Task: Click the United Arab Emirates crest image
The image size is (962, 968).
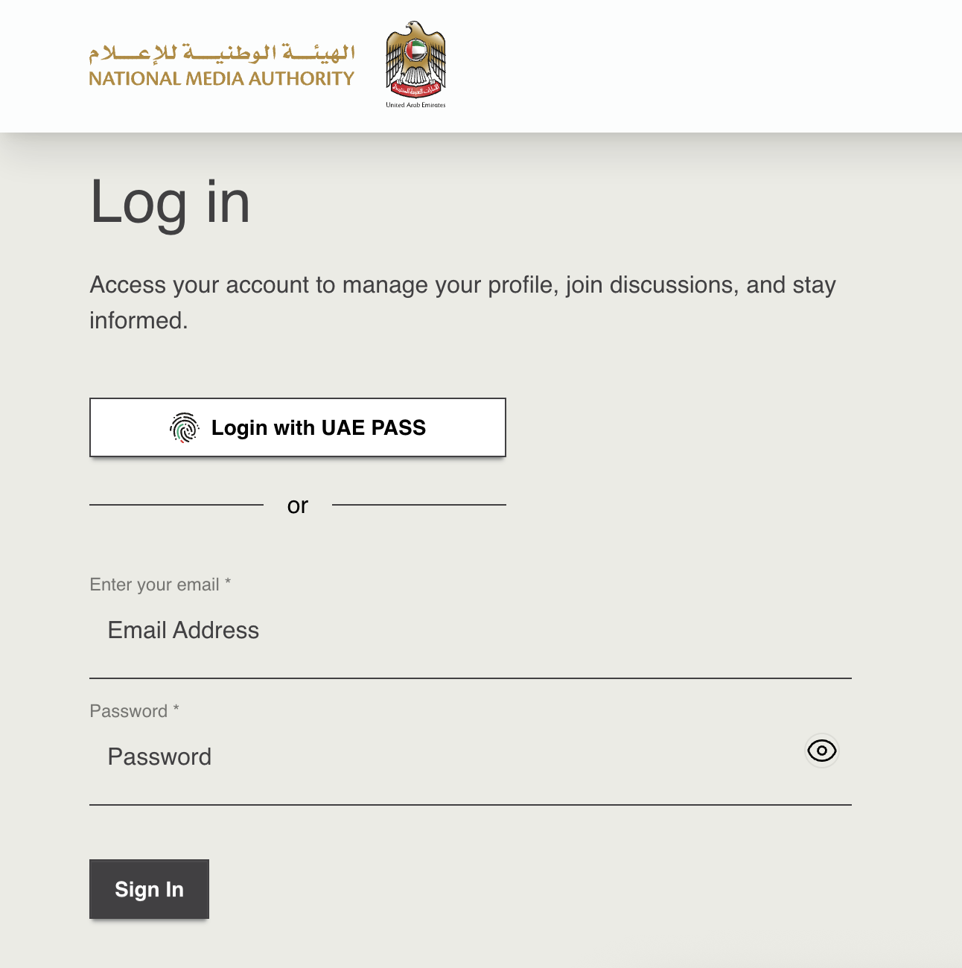Action: 415,63
